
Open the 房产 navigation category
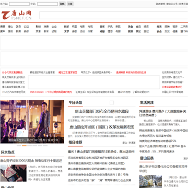(x=3, y=31)
